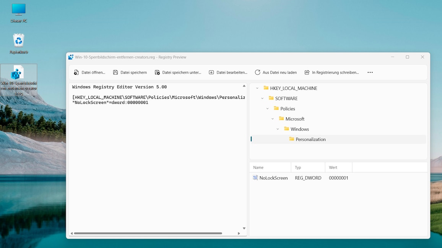442x248 pixels.
Task: Select the HKEY_LOCAL_MACHINE tree item label
Action: (x=294, y=88)
